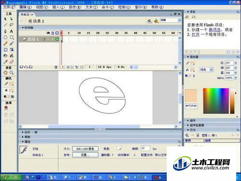Select the Brush tool
Screen dimensions: 241x181
coord(11,43)
